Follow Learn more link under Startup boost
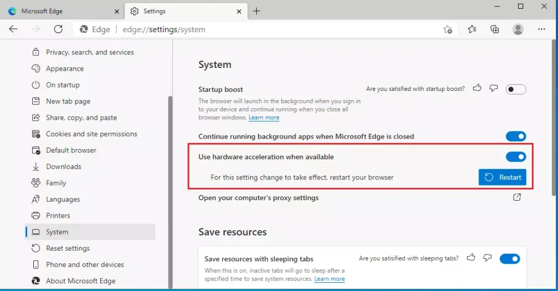 [264, 117]
